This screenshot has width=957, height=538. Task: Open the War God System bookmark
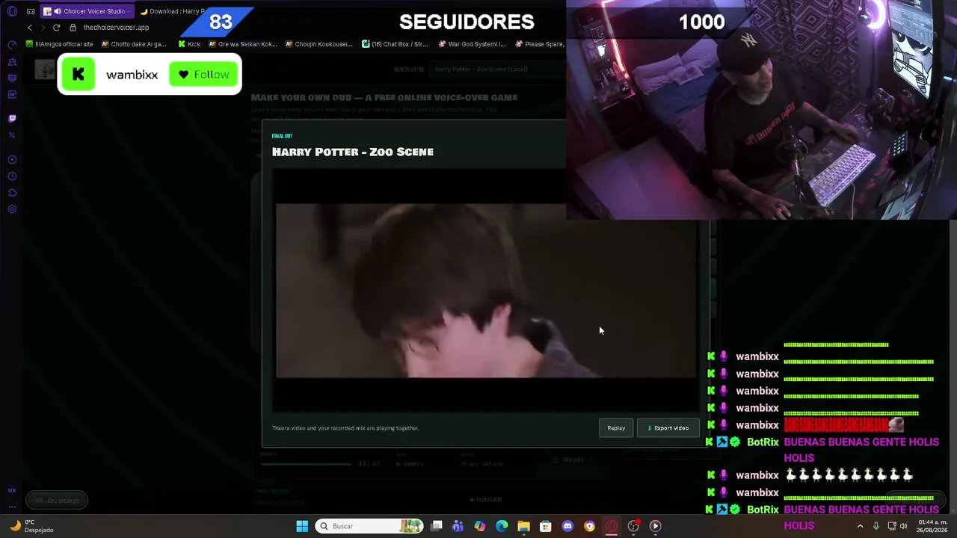(472, 44)
